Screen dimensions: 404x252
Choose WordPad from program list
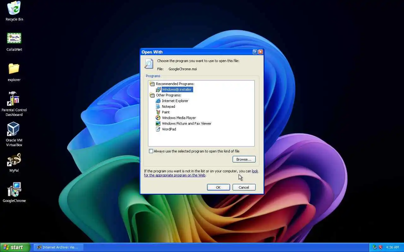pos(169,129)
